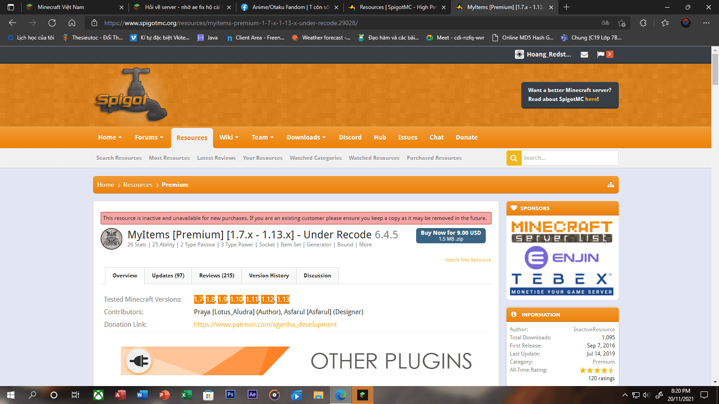Open Microsoft Word from the taskbar
The image size is (719, 404).
pos(142,395)
